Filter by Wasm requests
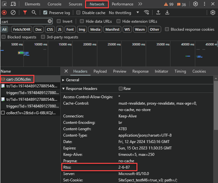Screen dimensions: 218x183 [x=140, y=29]
